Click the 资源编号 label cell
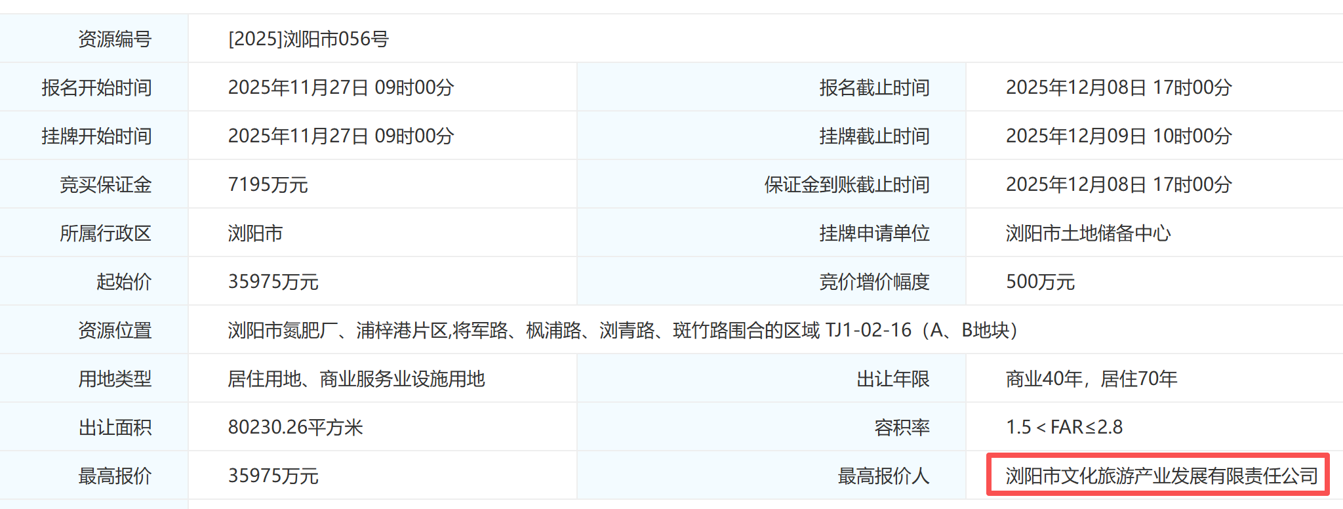Image resolution: width=1343 pixels, height=509 pixels. (115, 39)
